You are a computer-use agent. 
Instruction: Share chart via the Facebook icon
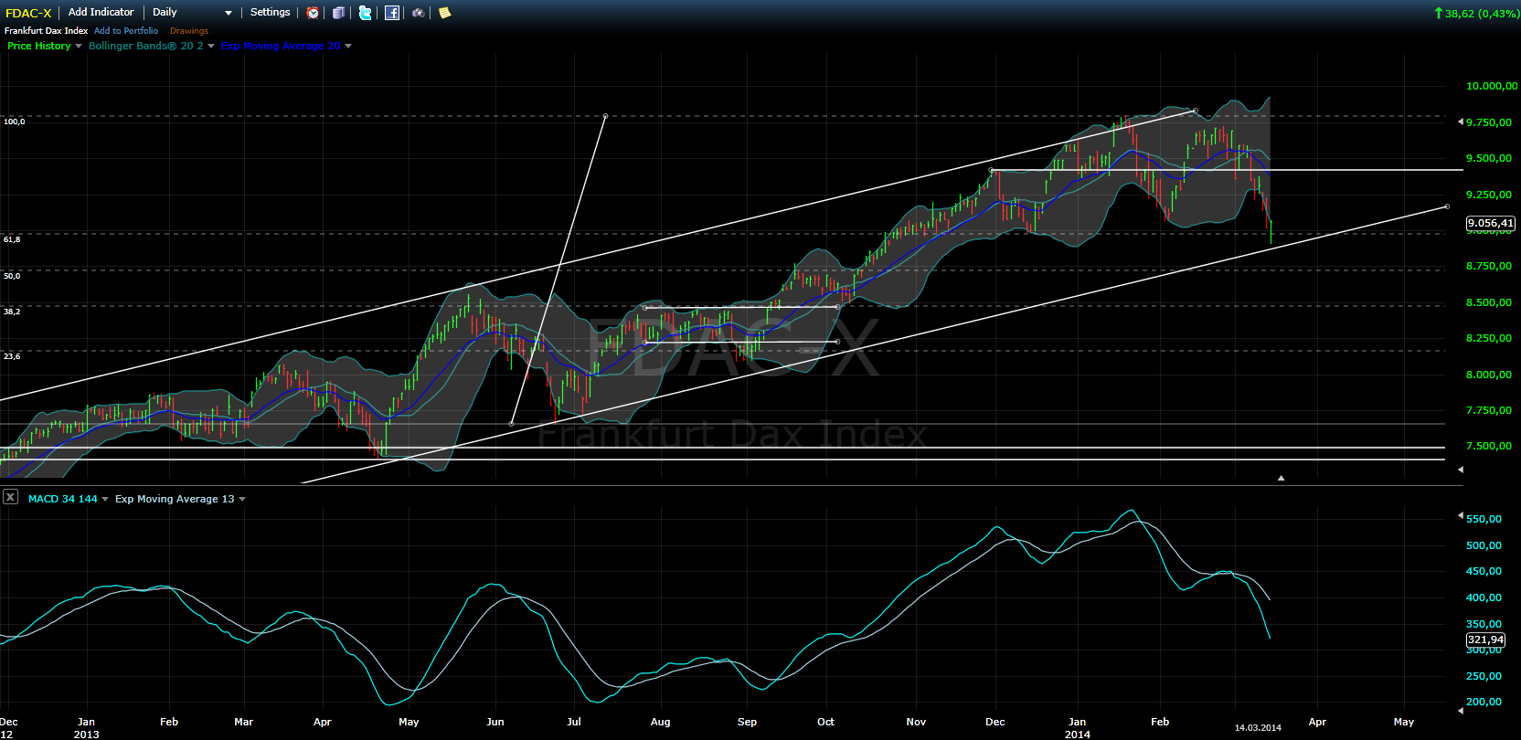point(392,13)
